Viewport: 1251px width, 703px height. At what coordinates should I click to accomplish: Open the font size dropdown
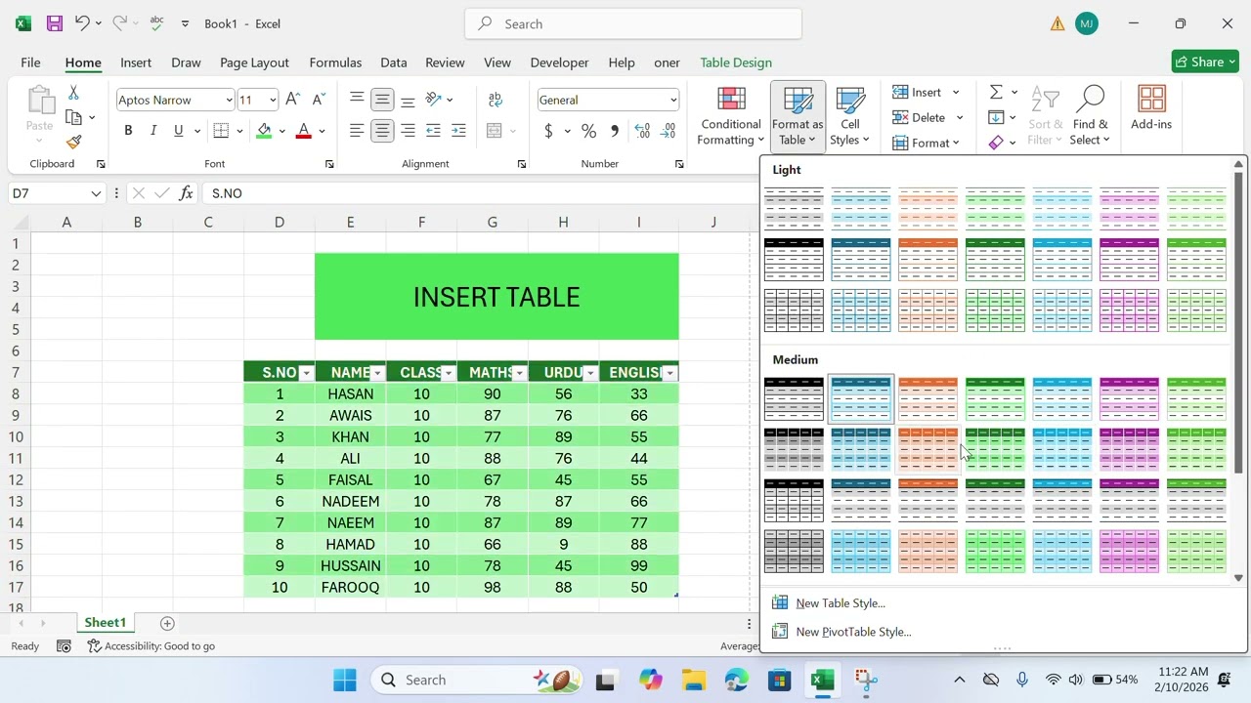point(273,100)
